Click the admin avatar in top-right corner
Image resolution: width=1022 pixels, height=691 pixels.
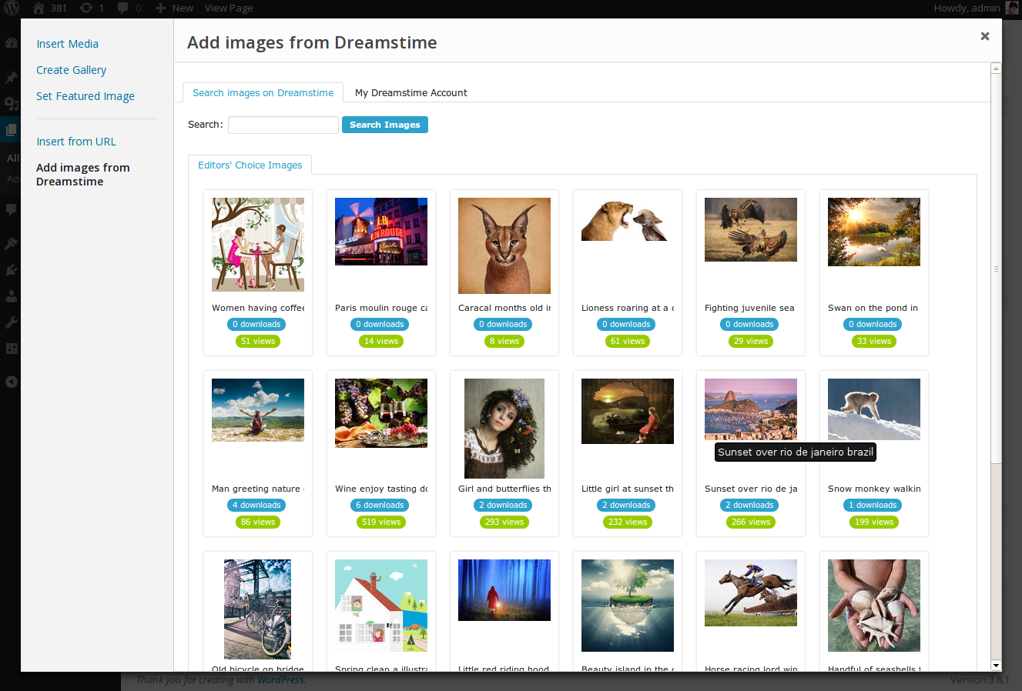1012,8
